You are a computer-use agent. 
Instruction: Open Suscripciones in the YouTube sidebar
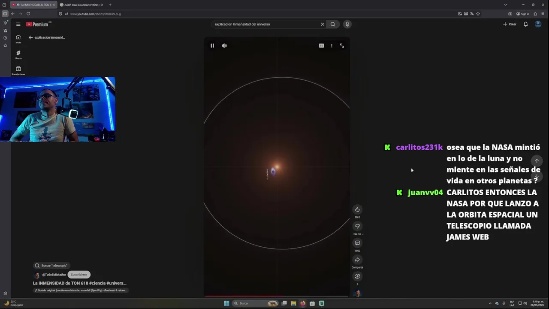click(18, 71)
